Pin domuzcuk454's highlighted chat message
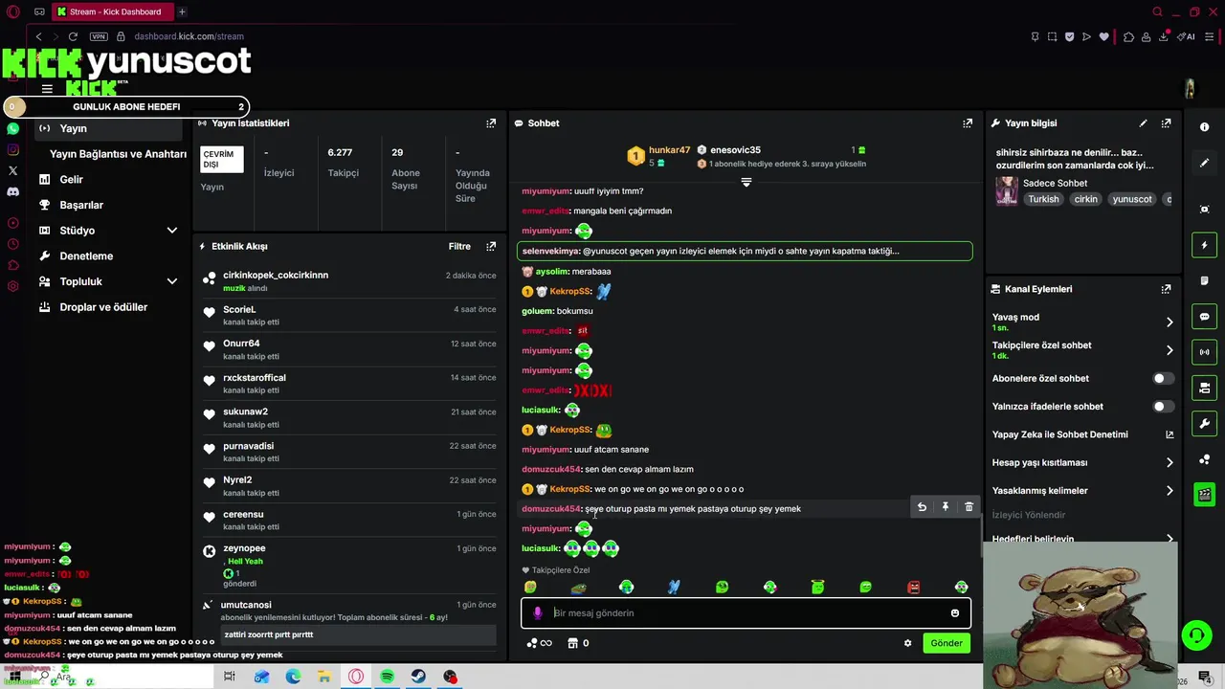 tap(945, 507)
